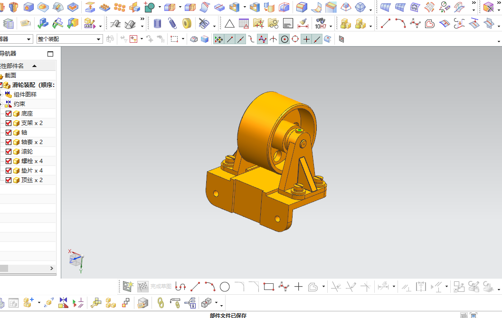Expand the dropdown next to rectangle marquee icon
Screen dimensions: 502x318
(x=183, y=39)
